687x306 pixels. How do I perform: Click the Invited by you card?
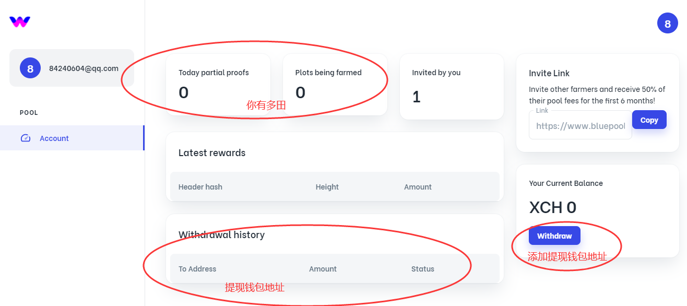pos(452,86)
